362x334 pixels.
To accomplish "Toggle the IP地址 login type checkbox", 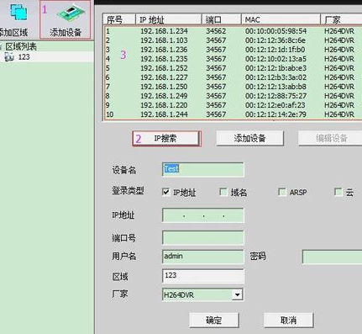I will [165, 192].
